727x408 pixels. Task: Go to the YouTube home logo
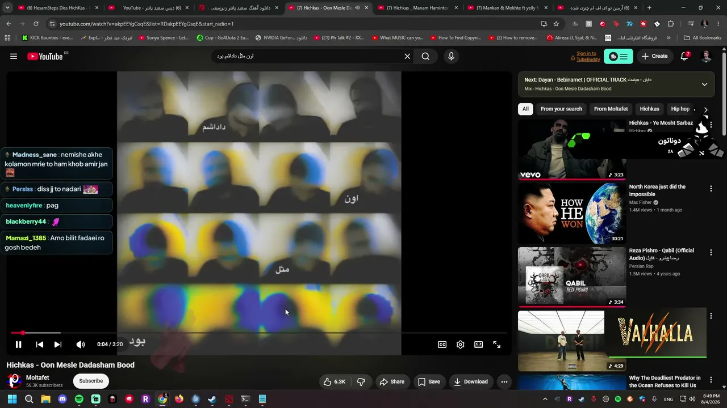click(x=45, y=56)
